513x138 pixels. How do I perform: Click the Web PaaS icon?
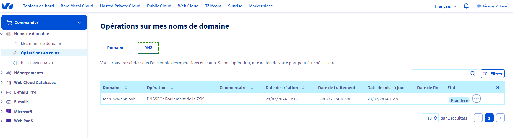pos(9,121)
